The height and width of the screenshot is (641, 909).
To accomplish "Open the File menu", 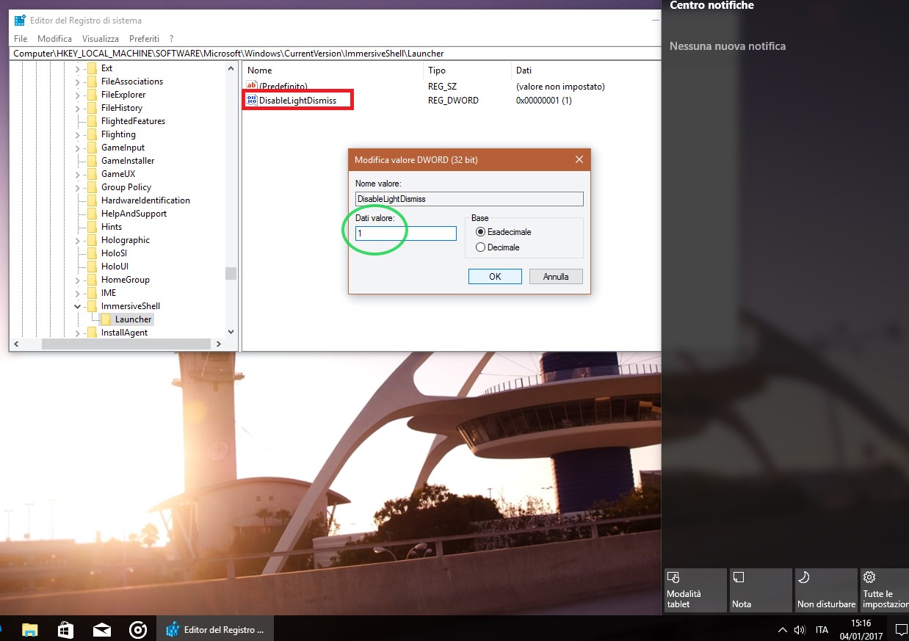I will [x=21, y=39].
